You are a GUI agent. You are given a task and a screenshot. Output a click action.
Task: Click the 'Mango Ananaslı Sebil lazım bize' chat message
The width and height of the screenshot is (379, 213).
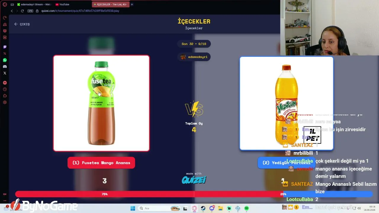[x=346, y=188]
